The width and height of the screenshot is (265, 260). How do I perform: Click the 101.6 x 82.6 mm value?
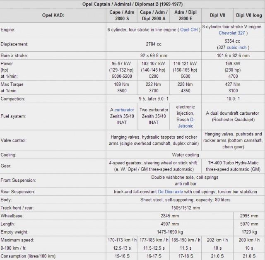[x=233, y=55]
